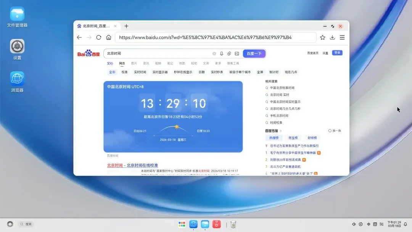Attach a file using the paperclip icon
Image resolution: width=412 pixels, height=232 pixels.
(229, 53)
